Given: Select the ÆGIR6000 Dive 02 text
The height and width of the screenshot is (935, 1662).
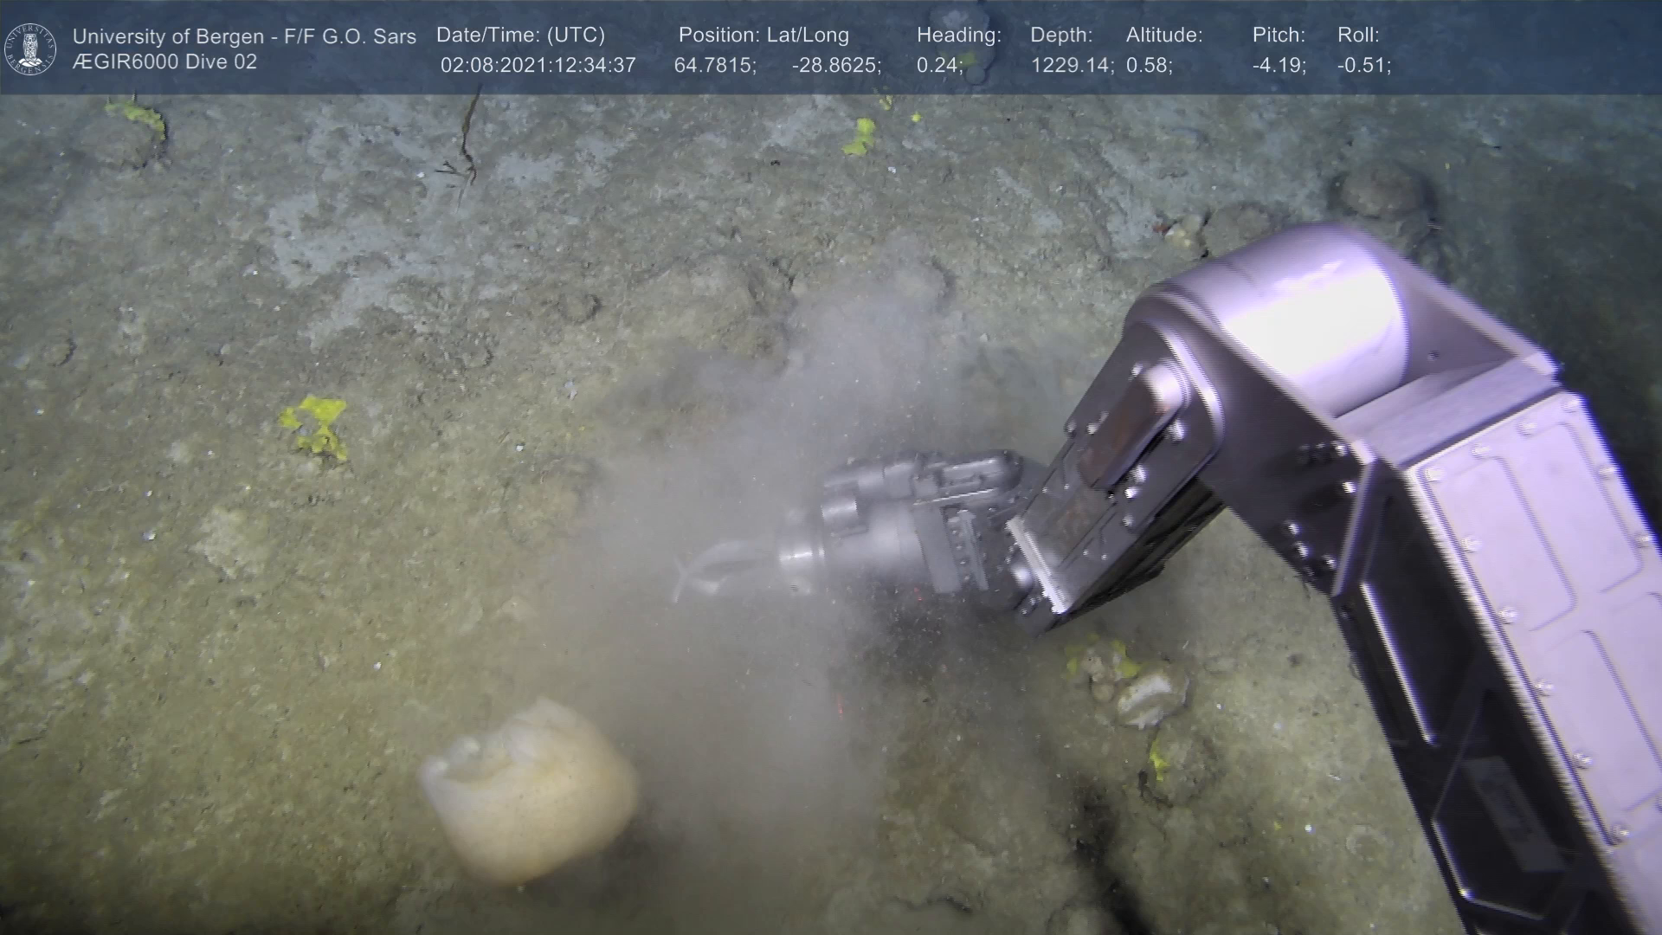Looking at the screenshot, I should pyautogui.click(x=164, y=62).
